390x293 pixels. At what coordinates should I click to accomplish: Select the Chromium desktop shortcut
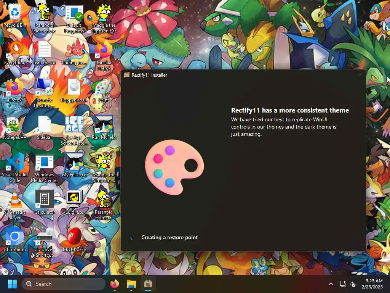click(x=15, y=240)
